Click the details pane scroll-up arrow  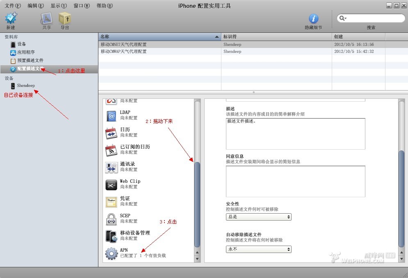click(401, 252)
